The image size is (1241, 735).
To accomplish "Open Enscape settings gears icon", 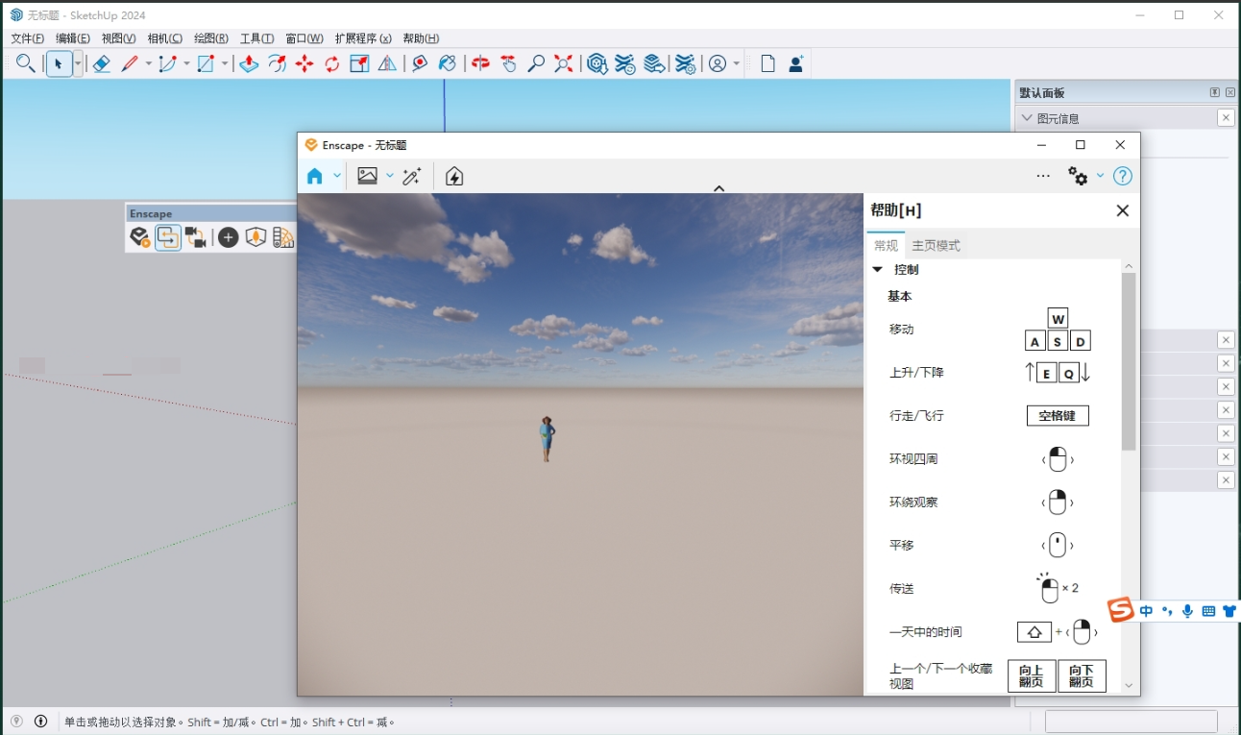I will click(1078, 176).
